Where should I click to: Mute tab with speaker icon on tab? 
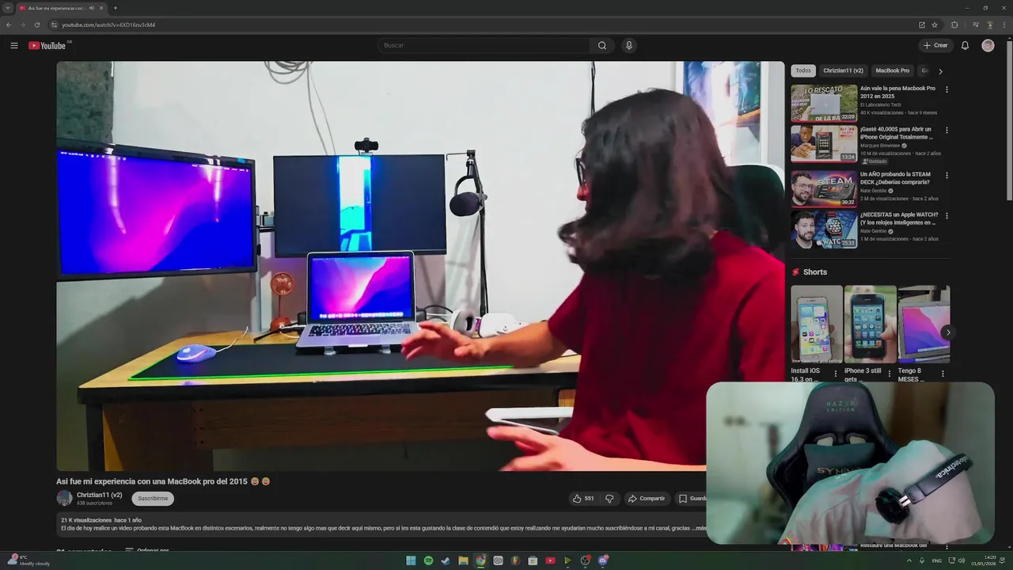[92, 8]
